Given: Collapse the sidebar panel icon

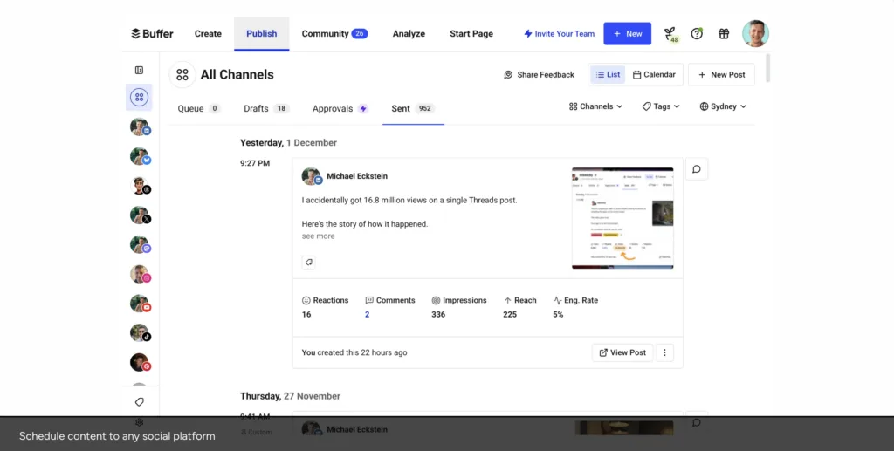Looking at the screenshot, I should tap(139, 70).
